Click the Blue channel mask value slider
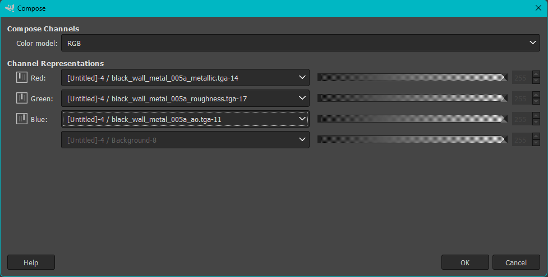Image resolution: width=548 pixels, height=277 pixels. (x=412, y=119)
